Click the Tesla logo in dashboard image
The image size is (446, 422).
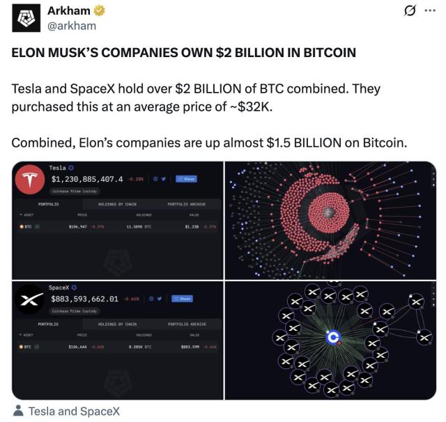coord(30,180)
